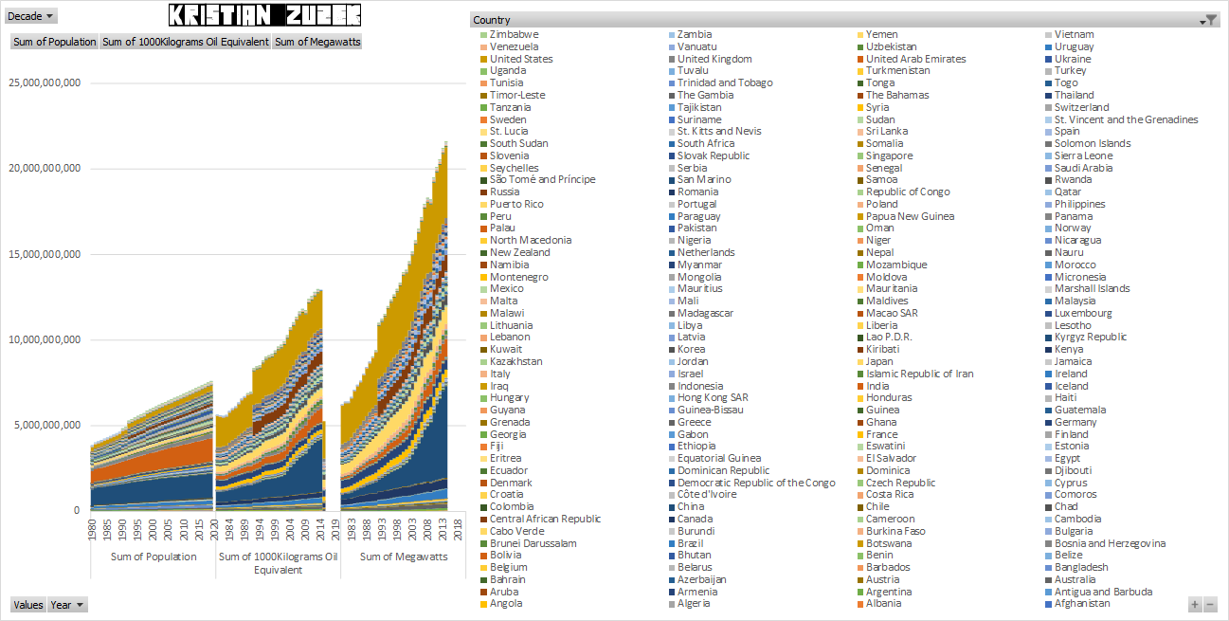Click the plus expand field button
Image resolution: width=1229 pixels, height=621 pixels.
(1194, 604)
